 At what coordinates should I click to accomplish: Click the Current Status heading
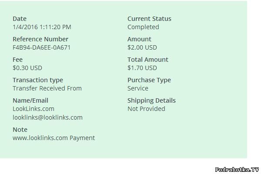point(149,19)
